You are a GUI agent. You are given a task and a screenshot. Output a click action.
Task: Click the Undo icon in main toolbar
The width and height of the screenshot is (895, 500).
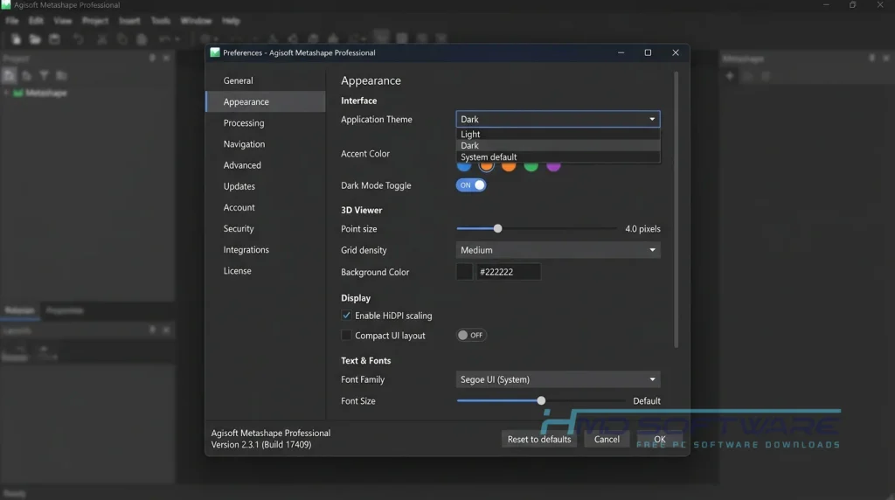[78, 38]
